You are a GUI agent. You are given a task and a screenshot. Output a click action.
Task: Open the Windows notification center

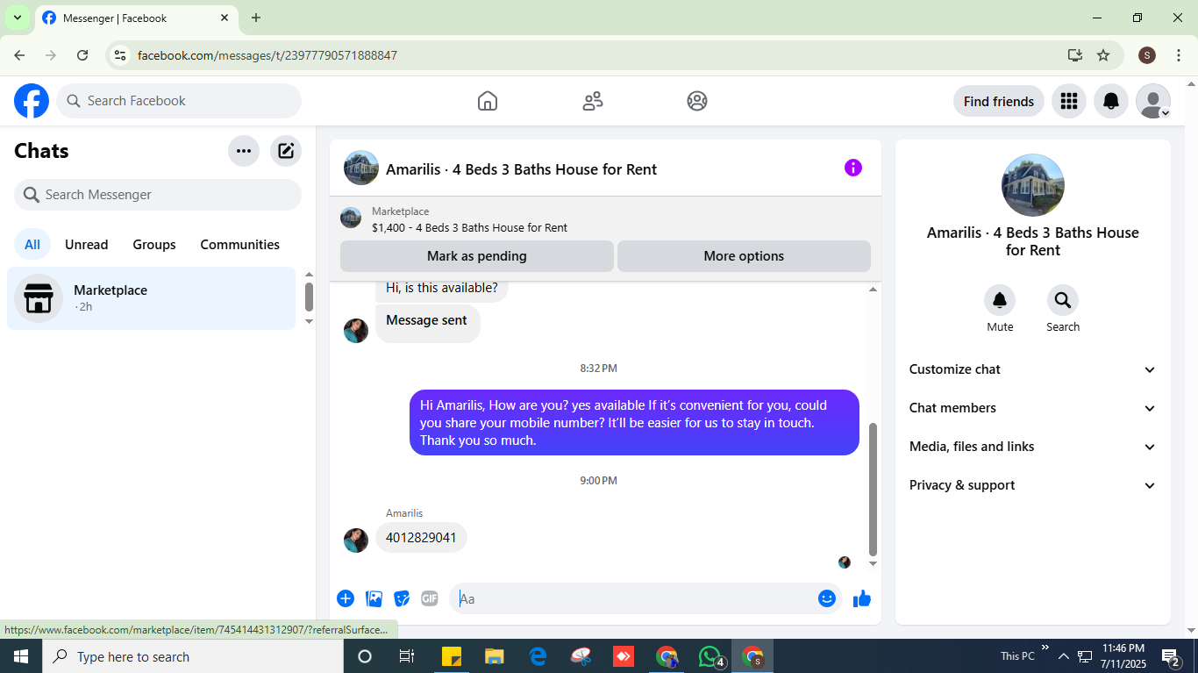tap(1171, 656)
